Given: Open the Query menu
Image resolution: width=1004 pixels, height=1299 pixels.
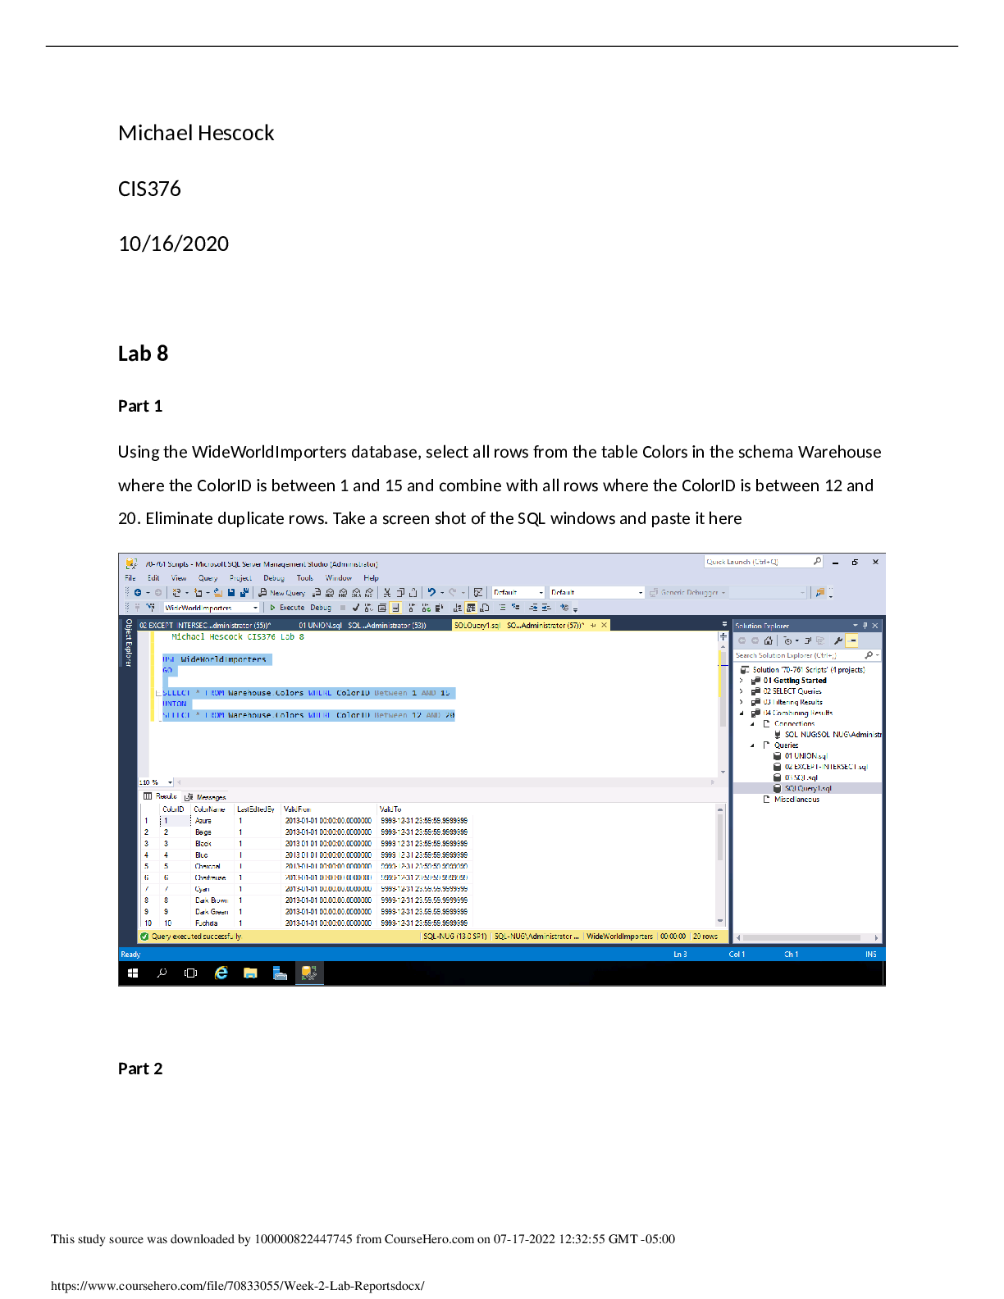Looking at the screenshot, I should [208, 578].
